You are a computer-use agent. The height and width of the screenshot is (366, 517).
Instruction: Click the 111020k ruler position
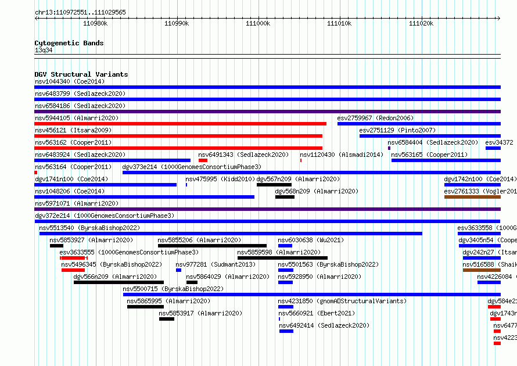point(421,23)
